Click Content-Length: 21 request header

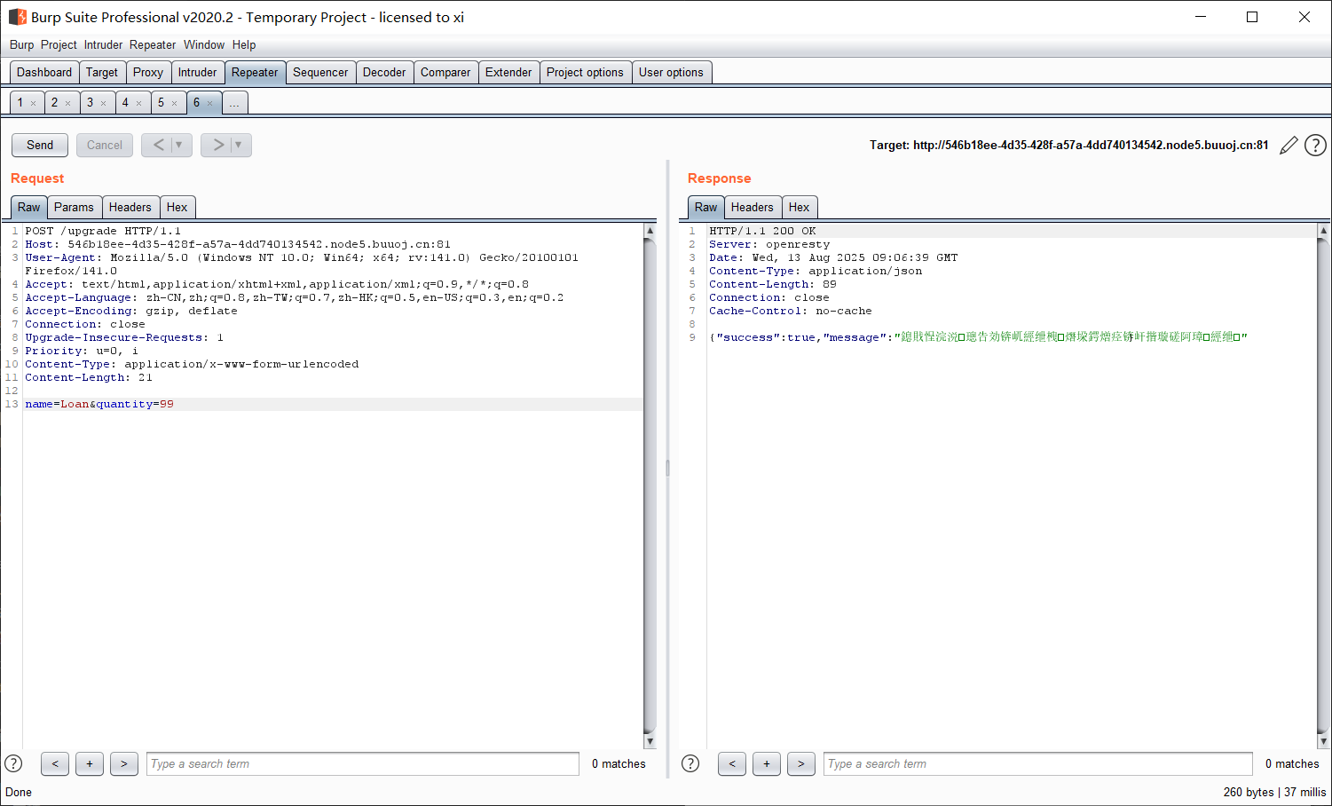tap(89, 377)
